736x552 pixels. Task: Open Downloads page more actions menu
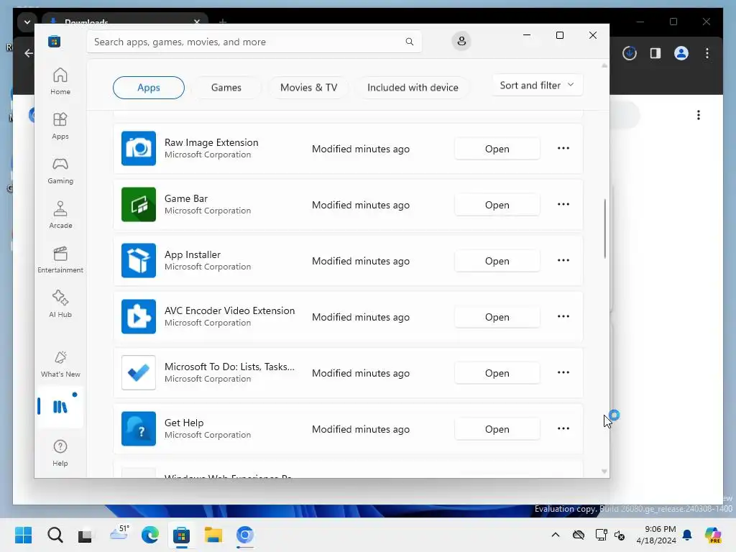coord(699,115)
